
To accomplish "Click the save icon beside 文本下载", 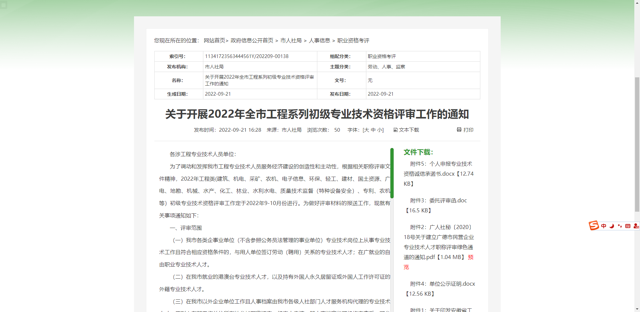I will pyautogui.click(x=395, y=130).
